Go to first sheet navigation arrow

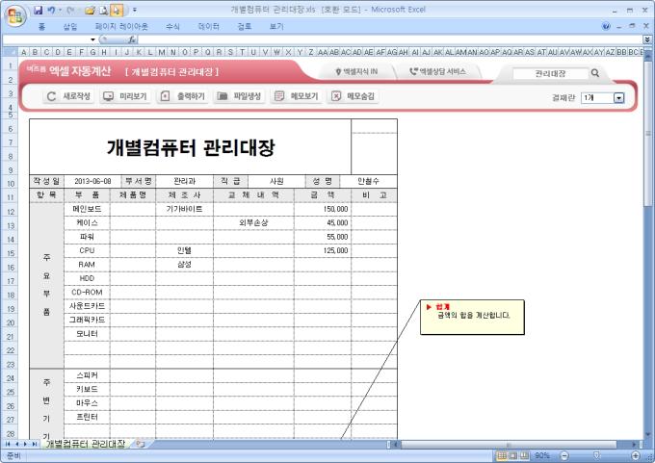(8, 444)
